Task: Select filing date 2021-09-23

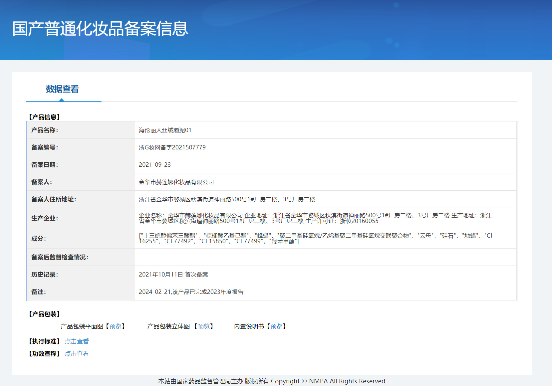Action: point(155,165)
